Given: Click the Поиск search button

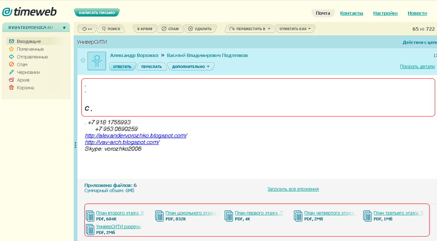Looking at the screenshot, I should pos(111,29).
